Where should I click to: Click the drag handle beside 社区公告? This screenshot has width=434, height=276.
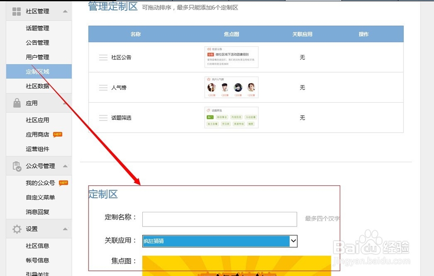point(103,57)
